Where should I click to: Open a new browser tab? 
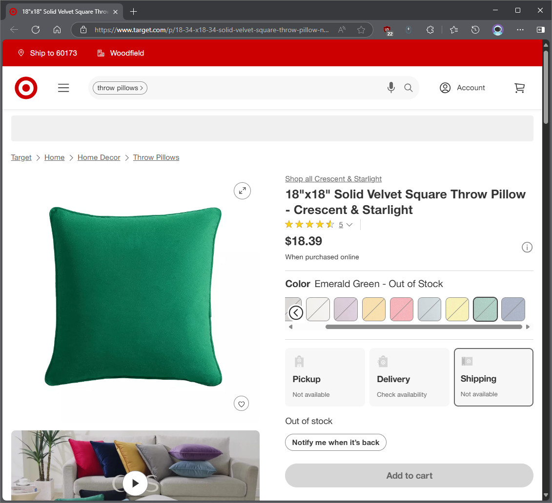(133, 12)
